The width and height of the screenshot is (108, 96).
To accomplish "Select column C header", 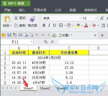I will point(69,48).
